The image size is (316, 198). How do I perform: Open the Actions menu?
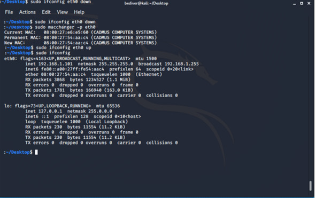pyautogui.click(x=27, y=12)
